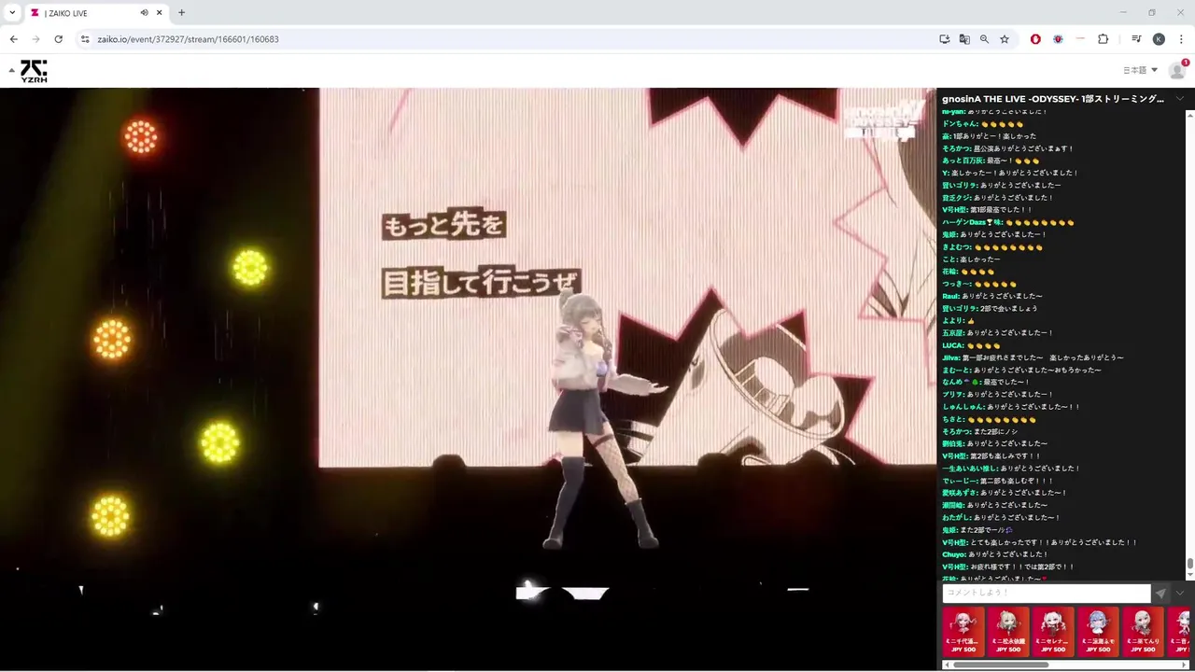Click the わたがし chat username
This screenshot has width=1195, height=672.
click(x=956, y=518)
